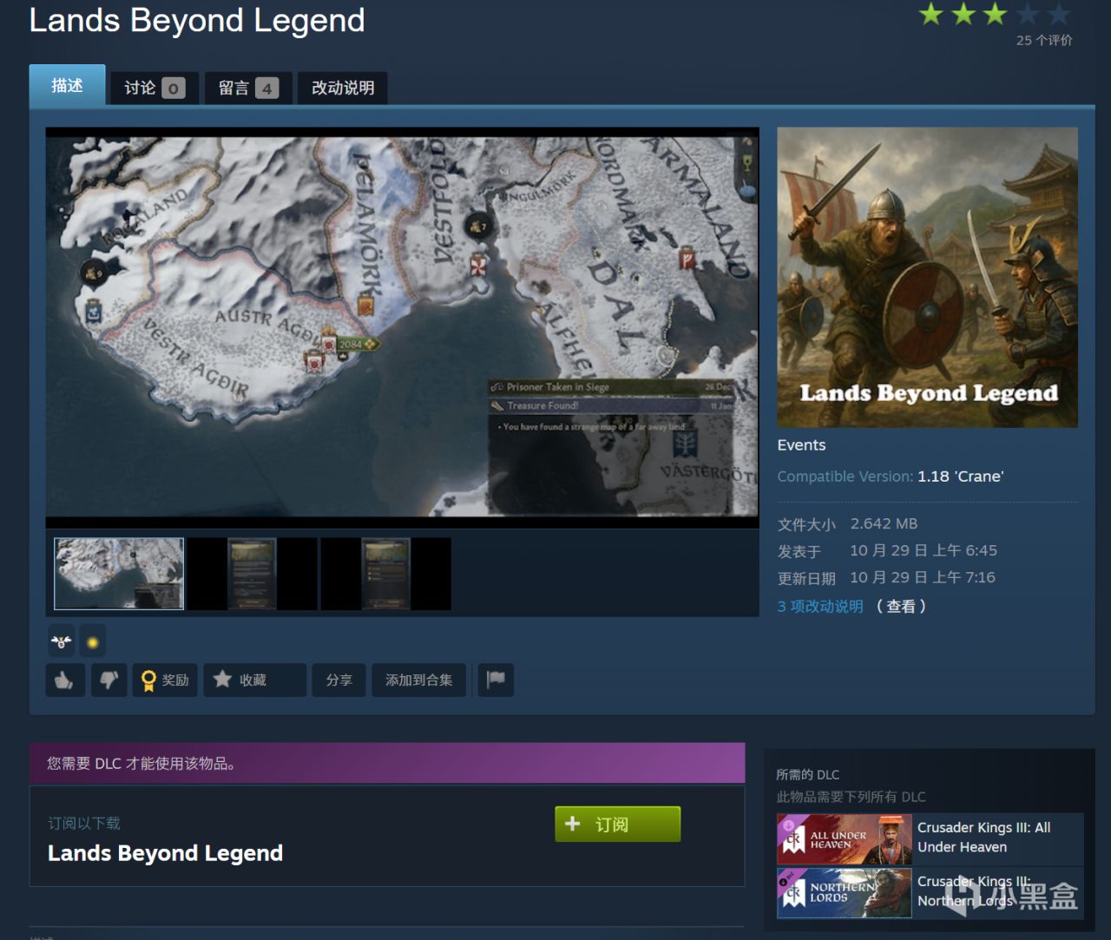Click the golden sun award reaction icon
The height and width of the screenshot is (940, 1111).
(93, 642)
